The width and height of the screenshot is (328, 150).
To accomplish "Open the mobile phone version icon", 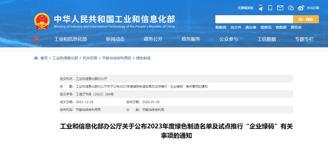I will pyautogui.click(x=270, y=8).
